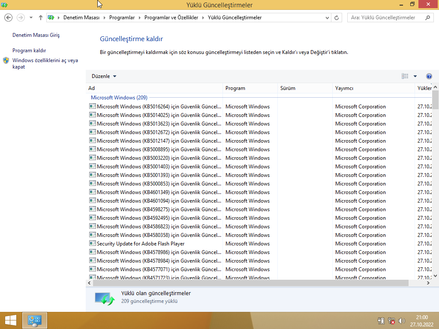439x329 pixels.
Task: Select the KB5016264 security update row
Action: [x=259, y=107]
